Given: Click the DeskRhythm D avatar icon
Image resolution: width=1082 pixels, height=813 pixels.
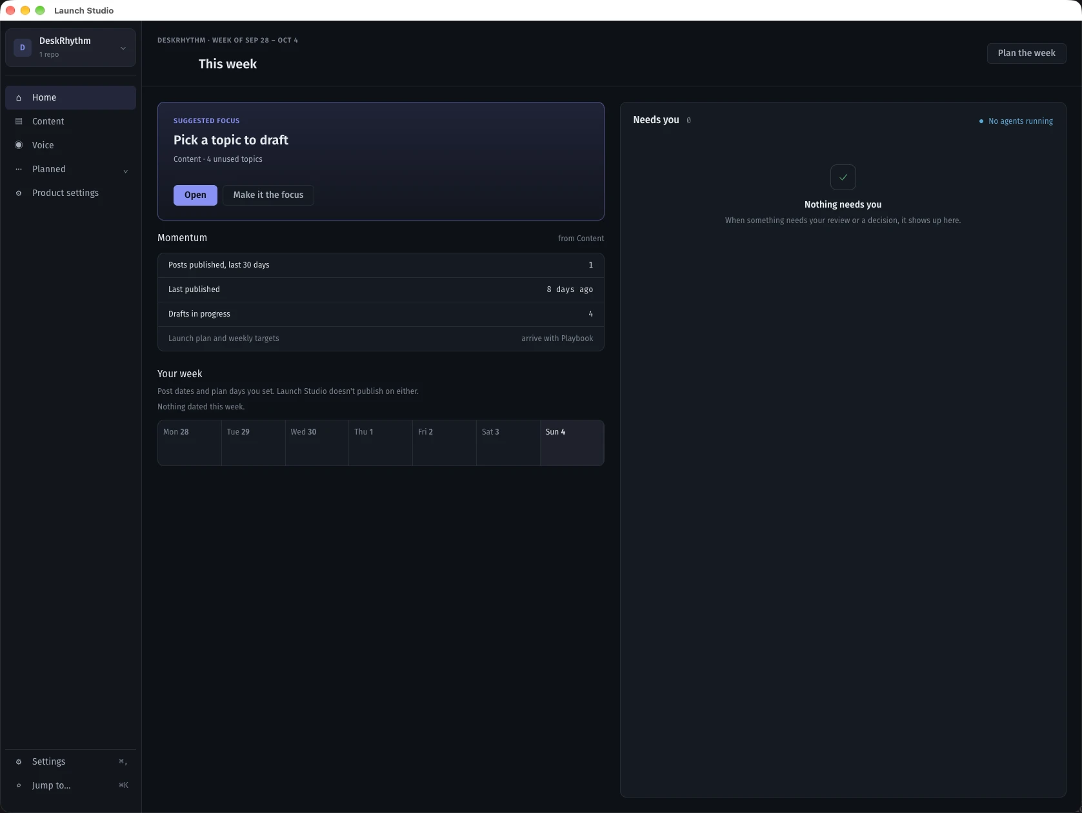Looking at the screenshot, I should pyautogui.click(x=23, y=48).
